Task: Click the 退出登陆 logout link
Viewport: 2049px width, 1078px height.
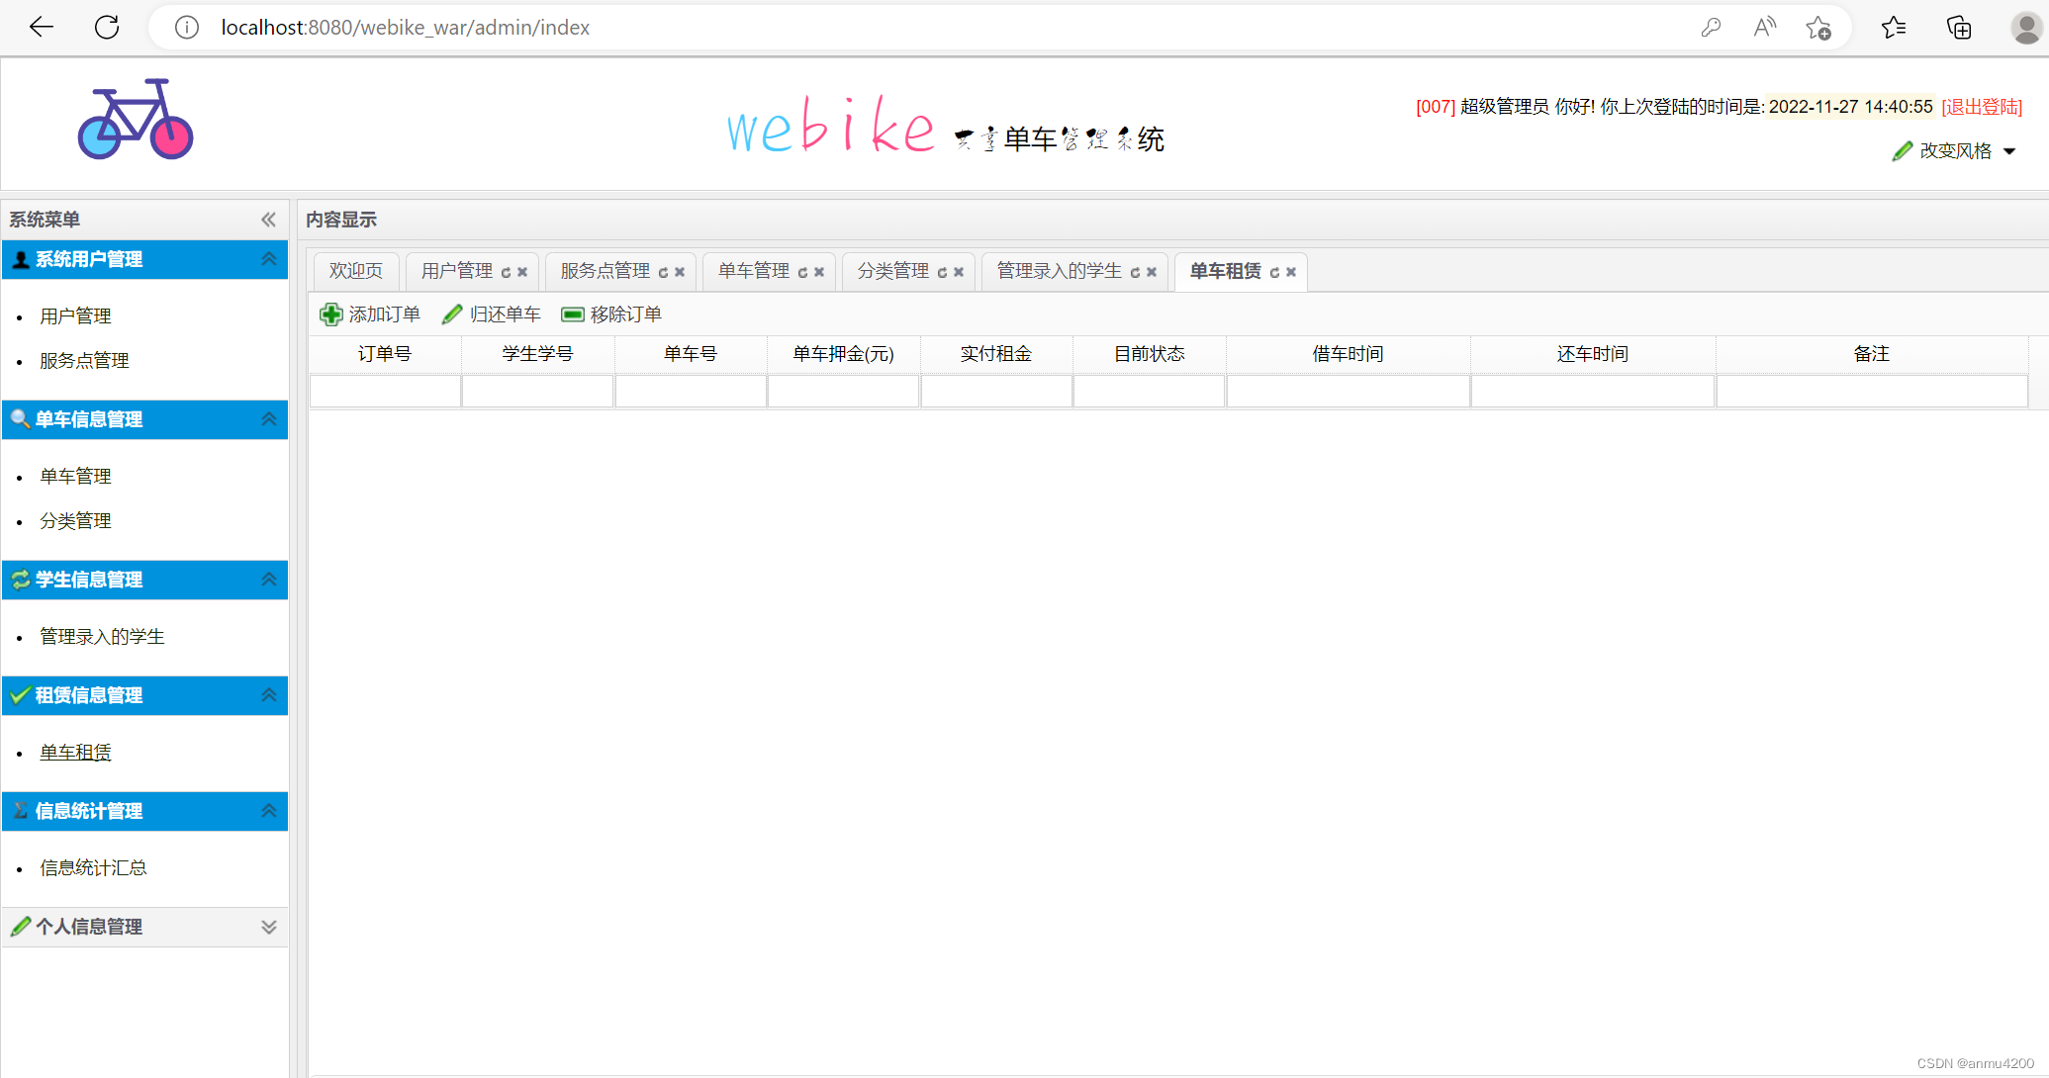Action: coord(1981,107)
